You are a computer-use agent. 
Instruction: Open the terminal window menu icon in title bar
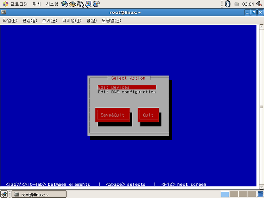(4, 12)
